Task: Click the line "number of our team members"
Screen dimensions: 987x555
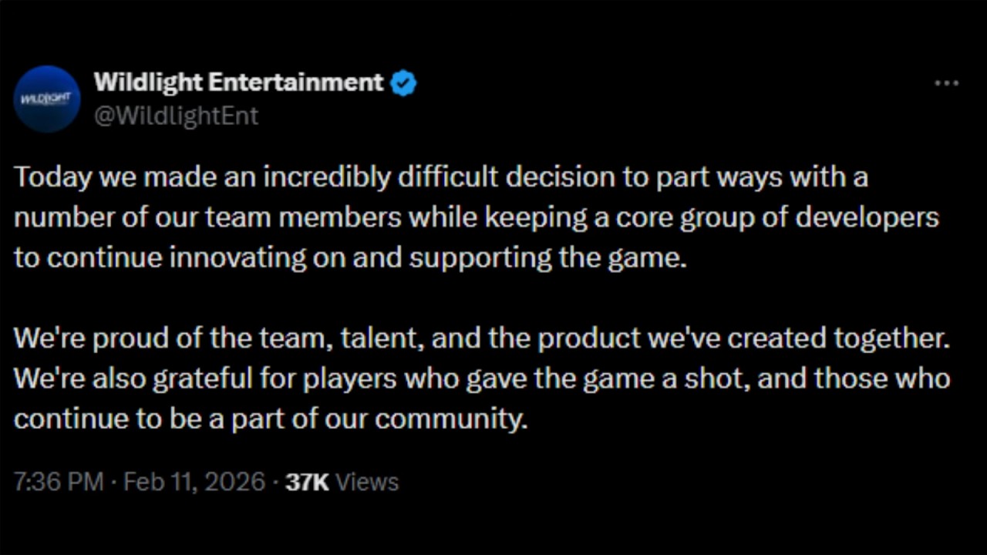Action: click(x=477, y=218)
